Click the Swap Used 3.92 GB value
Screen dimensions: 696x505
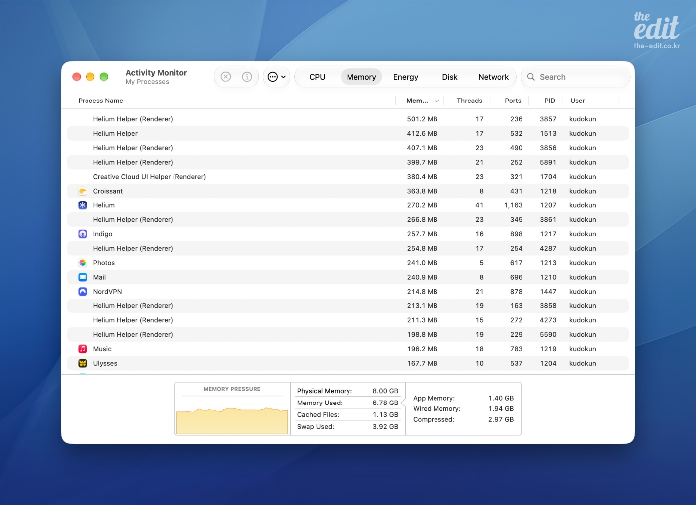(x=385, y=427)
